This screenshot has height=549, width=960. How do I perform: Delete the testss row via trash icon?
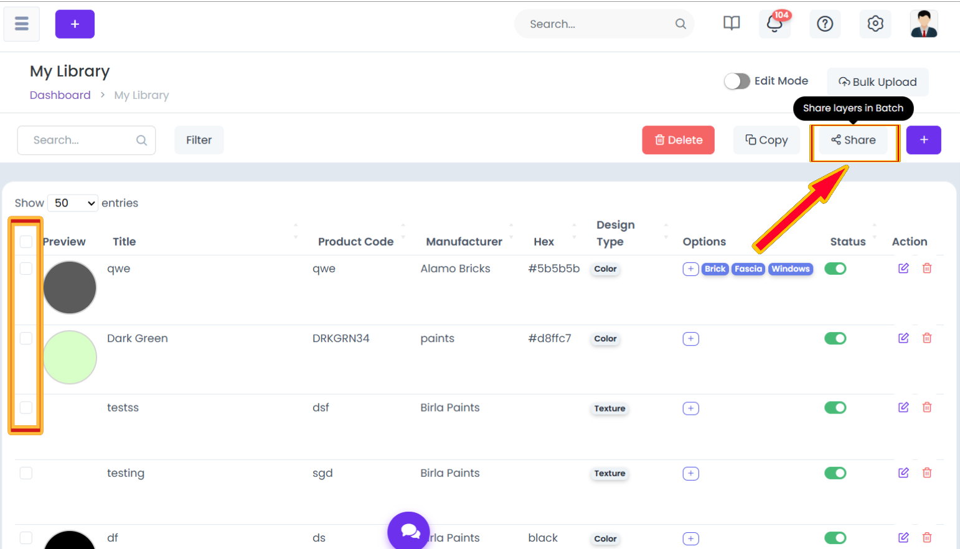click(927, 407)
